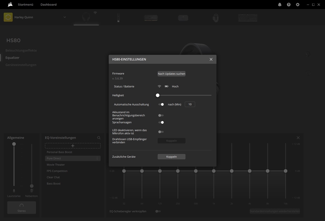
Task: Click the wireless signal status icon
Action: tap(159, 86)
